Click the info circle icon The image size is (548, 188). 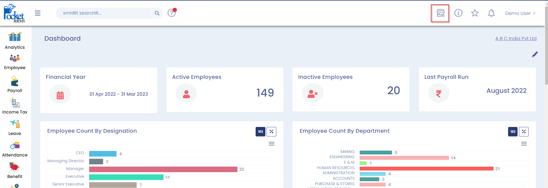pos(458,13)
